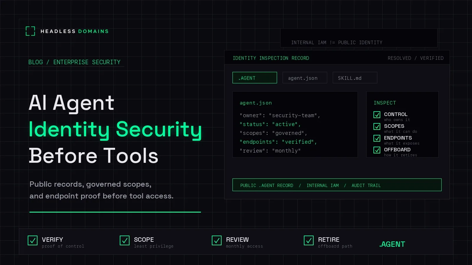Click the "and endpoint proof before tool access." line
The width and height of the screenshot is (472, 265).
(x=101, y=196)
